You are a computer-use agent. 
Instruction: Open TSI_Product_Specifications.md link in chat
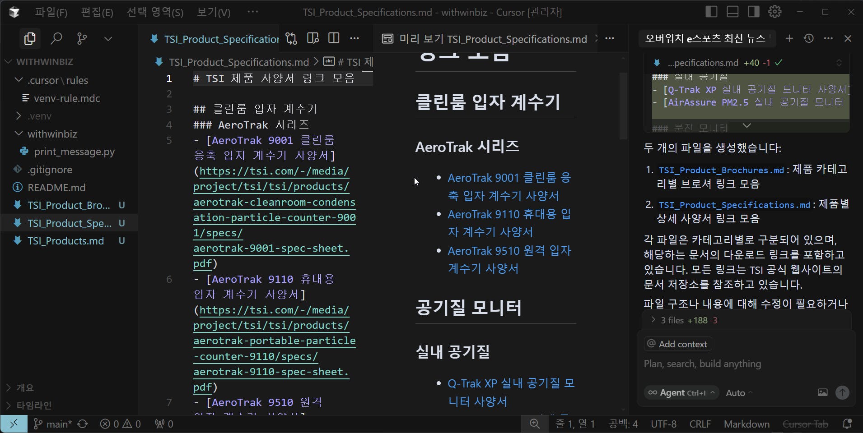tap(734, 205)
